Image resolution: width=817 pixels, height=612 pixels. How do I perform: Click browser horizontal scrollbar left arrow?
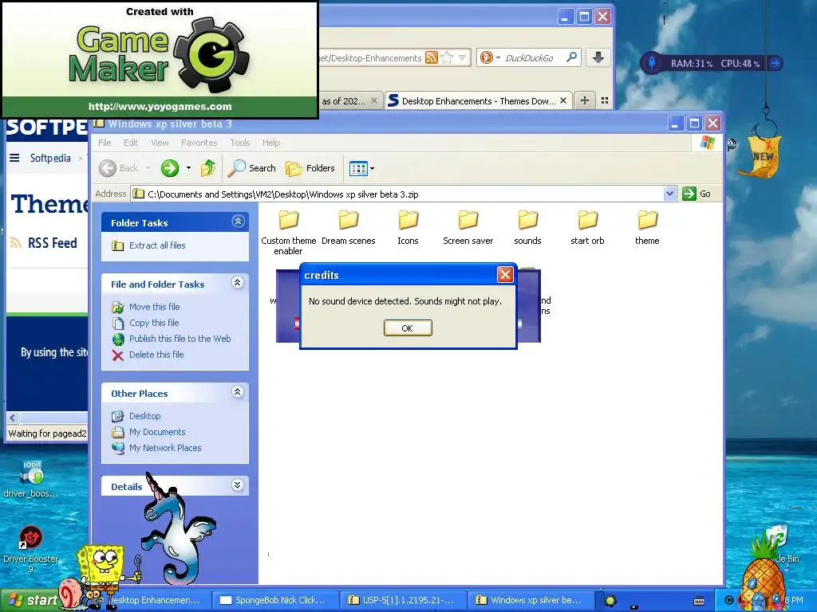[x=13, y=418]
